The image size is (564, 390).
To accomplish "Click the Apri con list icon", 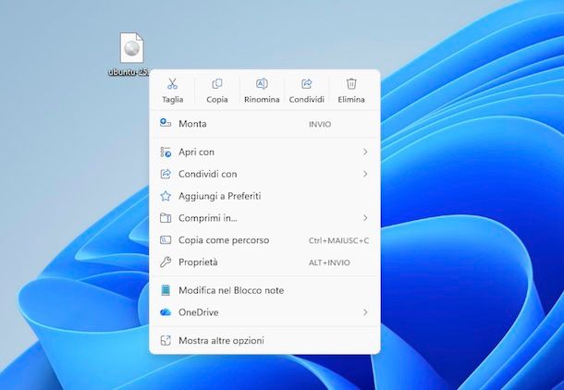I will click(x=166, y=152).
